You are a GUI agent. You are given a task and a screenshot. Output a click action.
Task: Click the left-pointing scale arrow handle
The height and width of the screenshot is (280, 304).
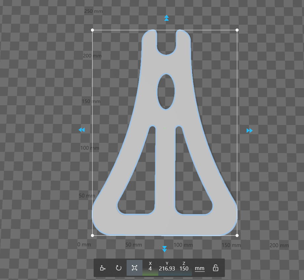[82, 130]
